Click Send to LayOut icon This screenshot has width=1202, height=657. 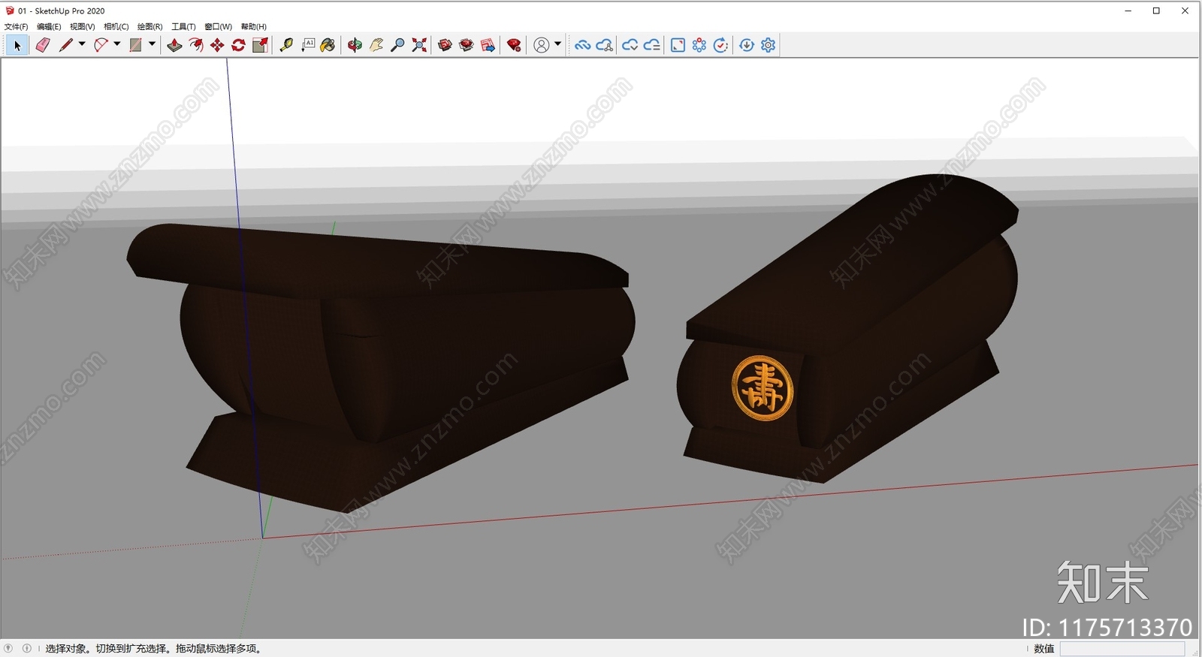(488, 46)
